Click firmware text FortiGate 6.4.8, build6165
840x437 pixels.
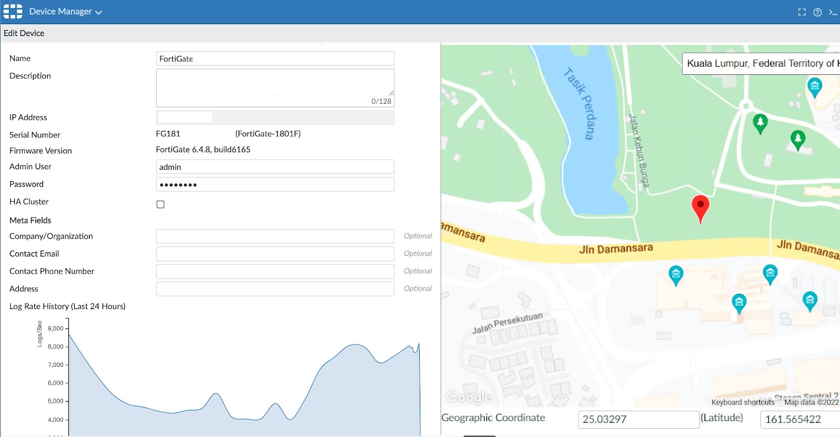(203, 150)
